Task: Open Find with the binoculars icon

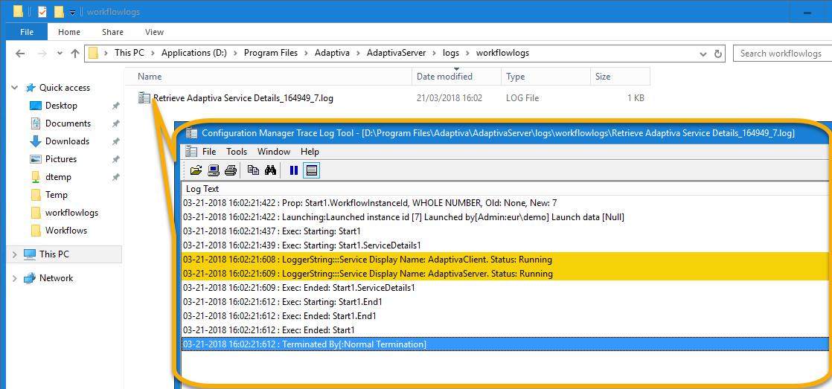Action: pyautogui.click(x=271, y=170)
